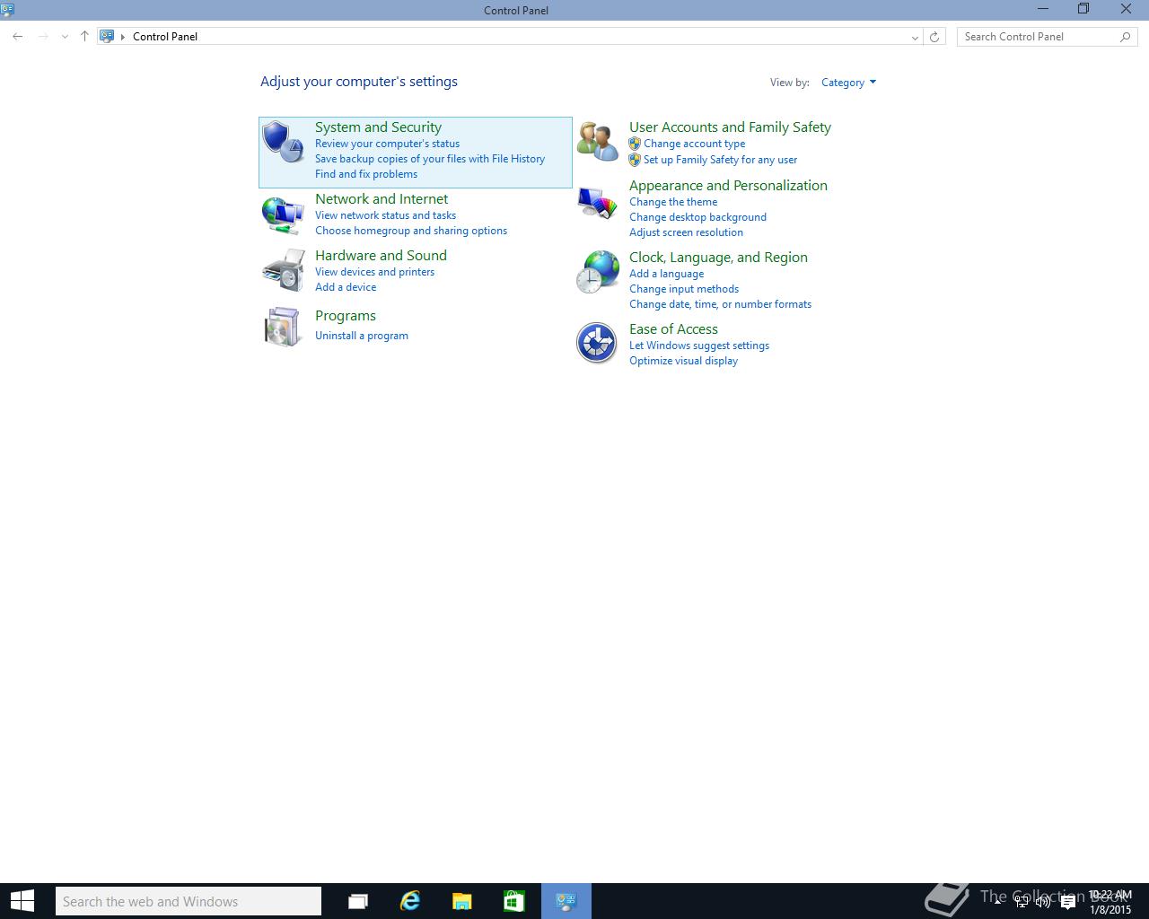
Task: Click View network status and tasks
Action: pos(385,215)
